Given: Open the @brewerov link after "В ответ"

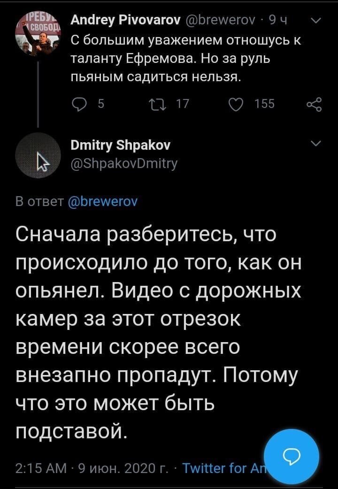Looking at the screenshot, I should [x=103, y=202].
